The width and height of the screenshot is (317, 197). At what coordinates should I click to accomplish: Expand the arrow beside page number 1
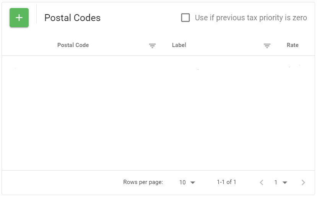click(285, 182)
